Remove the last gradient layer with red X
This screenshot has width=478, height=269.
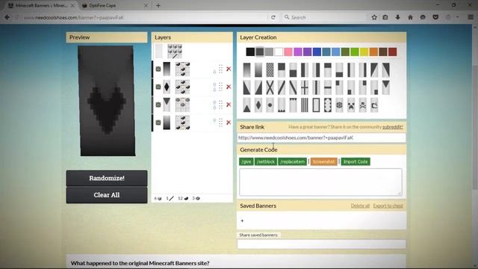pyautogui.click(x=229, y=123)
